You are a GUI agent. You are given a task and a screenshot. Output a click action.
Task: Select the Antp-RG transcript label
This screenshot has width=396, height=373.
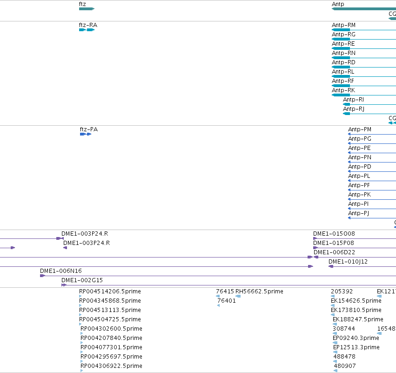pos(343,34)
